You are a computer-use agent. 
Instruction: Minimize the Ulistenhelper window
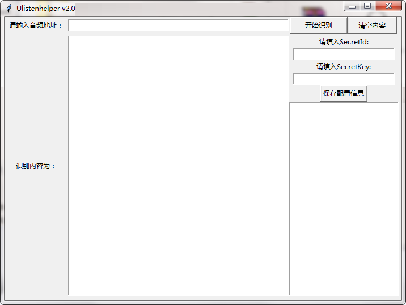pos(352,6)
